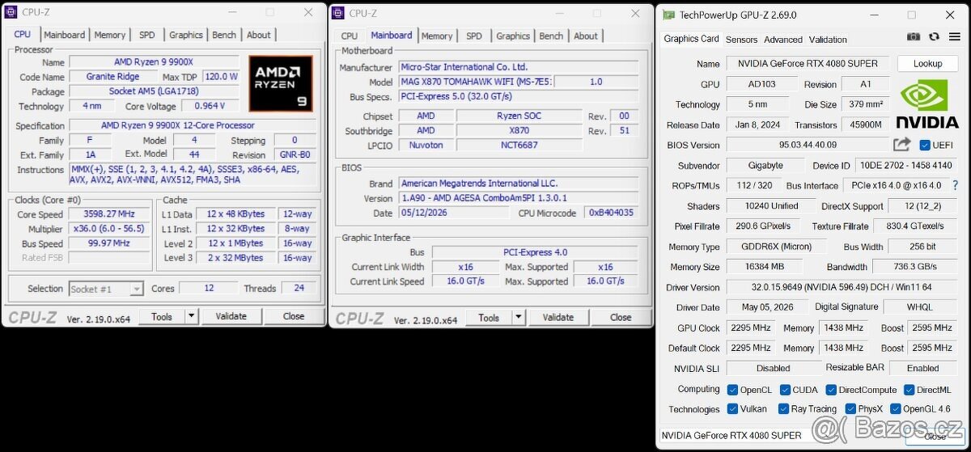Screen dimensions: 971x452
Task: Toggle the Vulkan checkbox
Action: 732,409
